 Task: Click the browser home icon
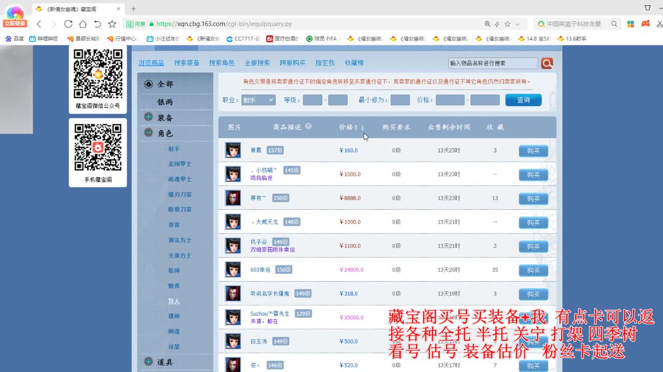coord(83,24)
